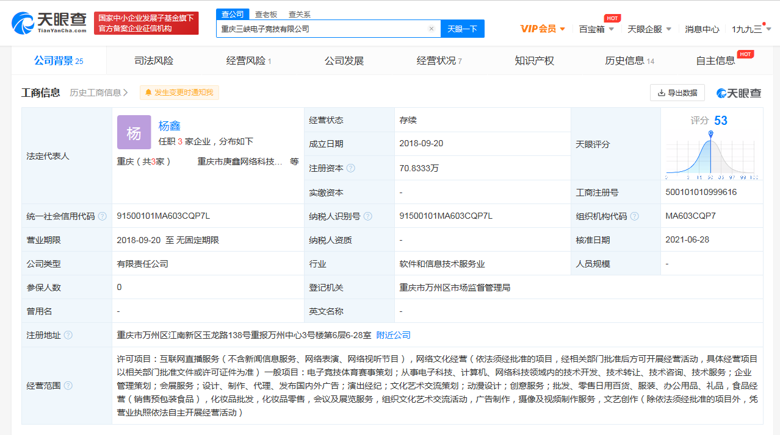Select the 查老板 search tab
Screen dimensions: 780x435
coord(265,14)
